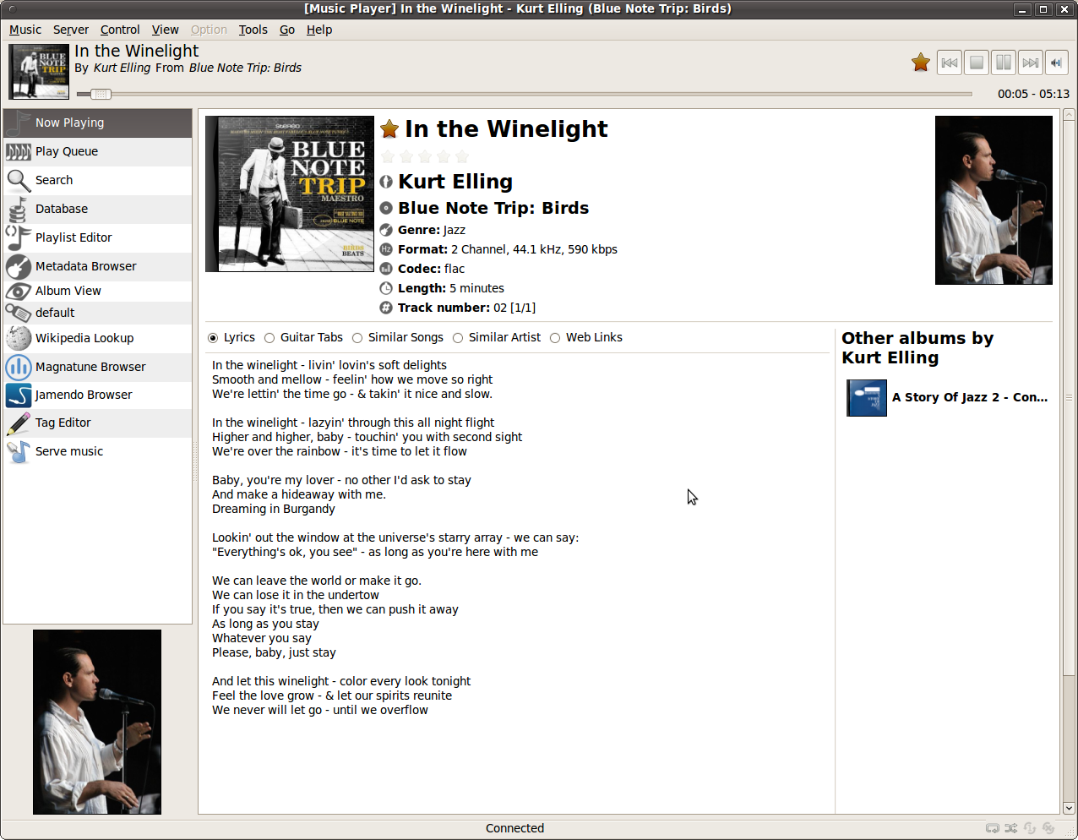Toggle single mode in status bar
Viewport: 1078px width, 840px height.
point(1030,828)
